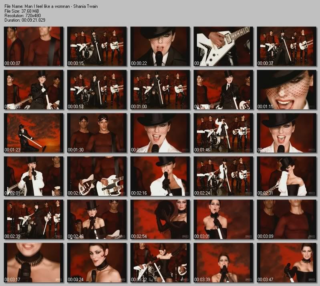Click the 00:01:00 thumbnail

click(160, 90)
